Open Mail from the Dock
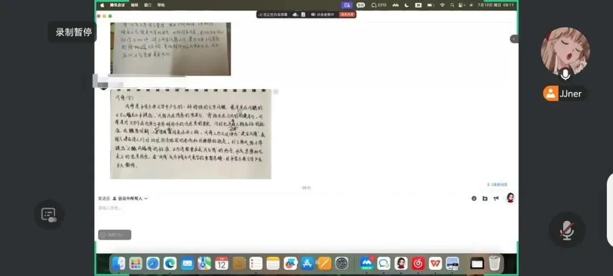Image resolution: width=613 pixels, height=276 pixels. [187, 264]
